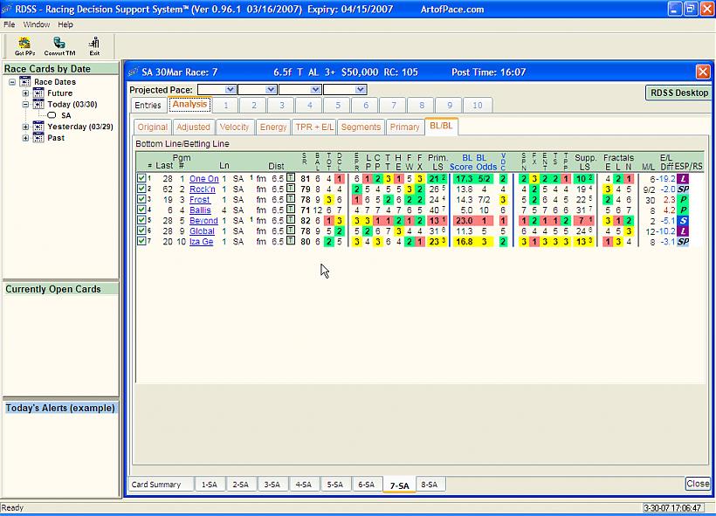The width and height of the screenshot is (716, 516).
Task: Click the T surface icon in One On row
Action: (x=291, y=177)
